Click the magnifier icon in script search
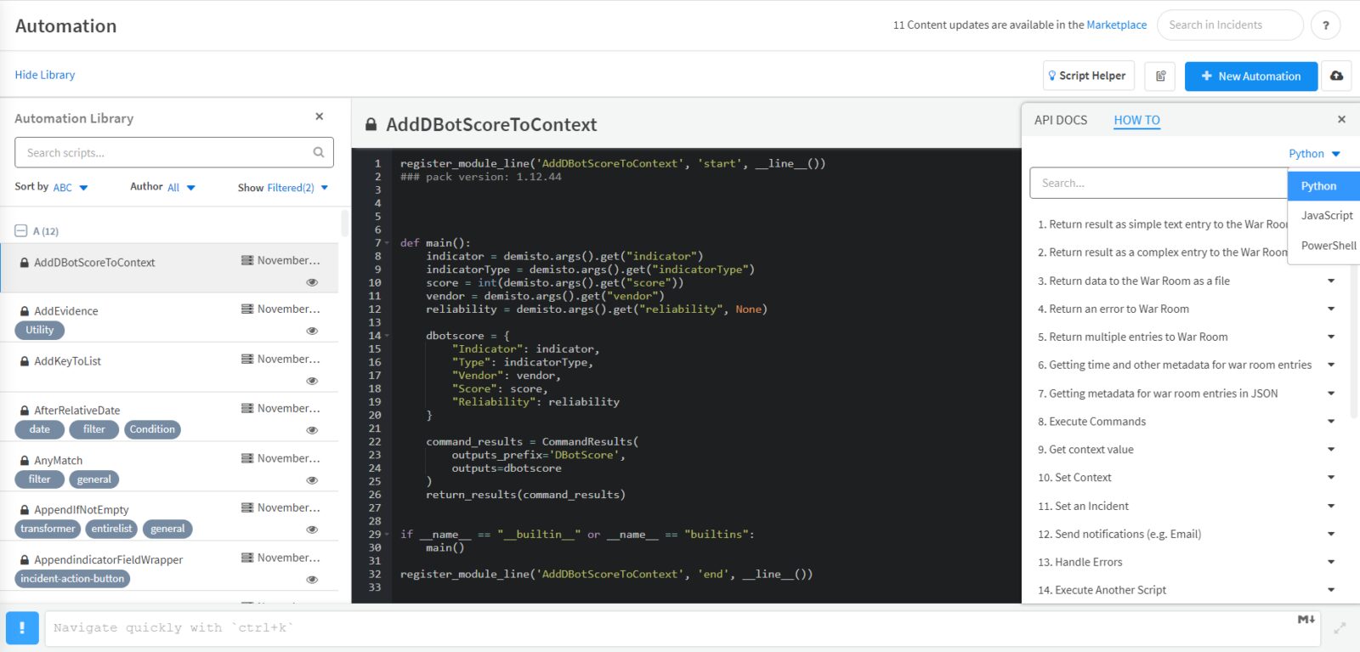Screen dimensions: 1360x652 tap(319, 153)
